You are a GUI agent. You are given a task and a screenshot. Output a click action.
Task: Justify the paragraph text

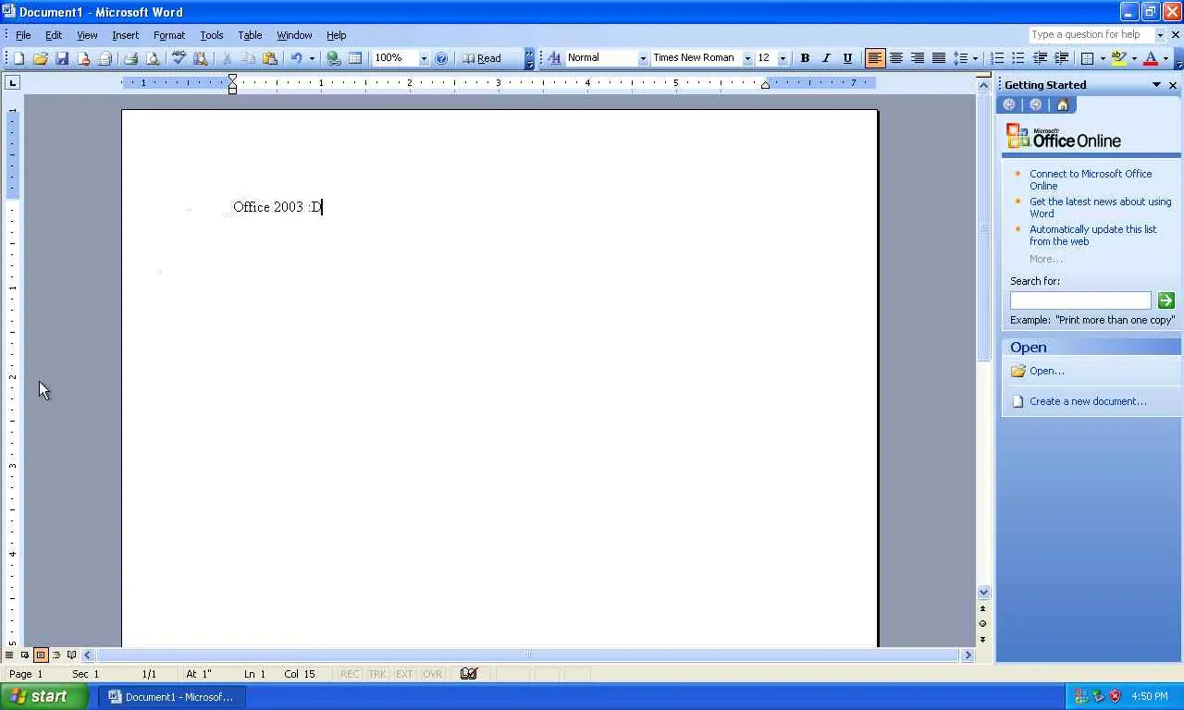coord(938,58)
